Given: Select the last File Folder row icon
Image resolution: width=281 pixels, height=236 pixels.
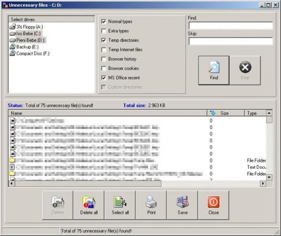Looking at the screenshot, I should 12,173.
